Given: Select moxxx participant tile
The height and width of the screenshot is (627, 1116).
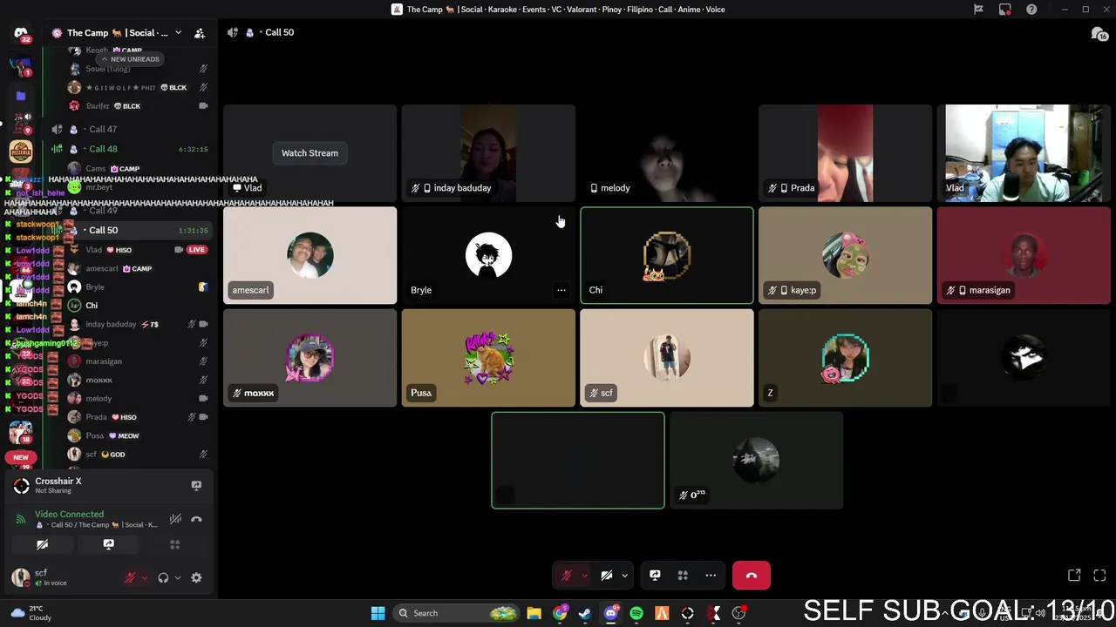Looking at the screenshot, I should [310, 358].
